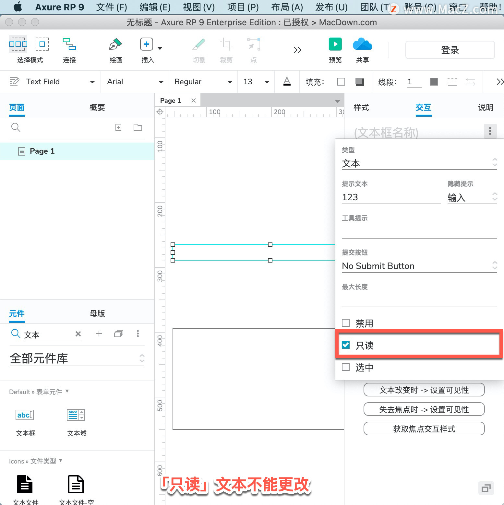This screenshot has height=505, width=504.
Task: Switch to the 样式 style tab
Action: click(x=361, y=107)
